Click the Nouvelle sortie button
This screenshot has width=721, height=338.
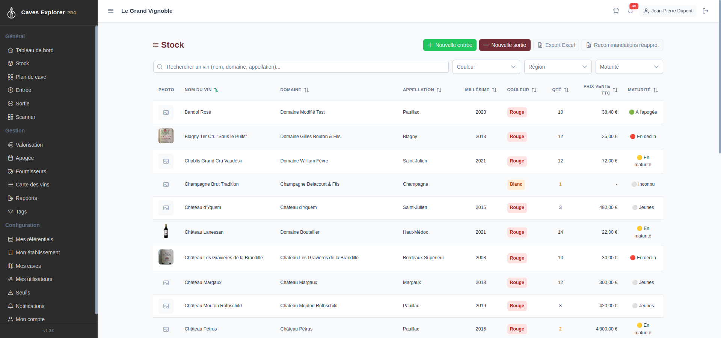(x=505, y=45)
